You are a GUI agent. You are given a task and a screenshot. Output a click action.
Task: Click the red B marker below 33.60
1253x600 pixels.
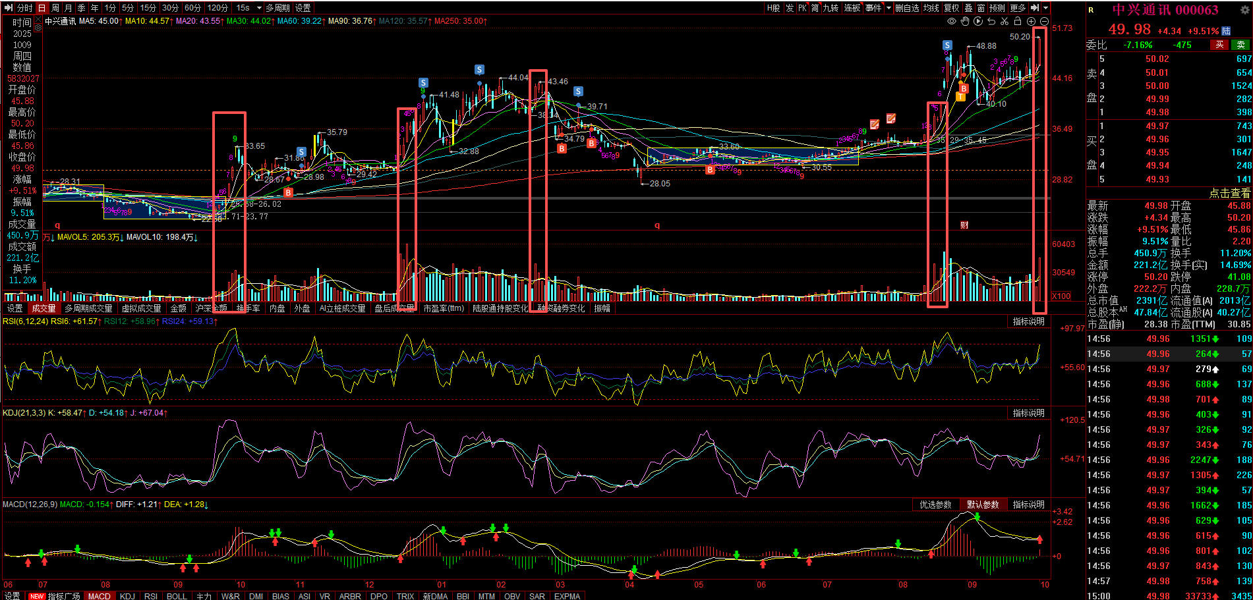[710, 170]
